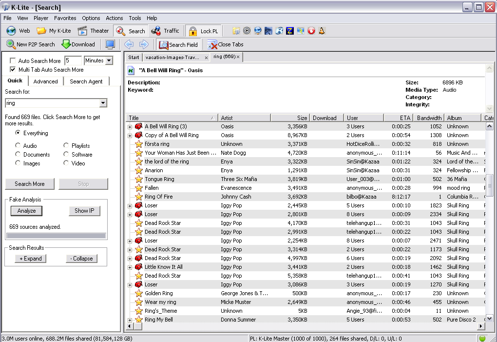This screenshot has height=342, width=497.
Task: Click the Lock PL padlock icon
Action: [x=193, y=31]
